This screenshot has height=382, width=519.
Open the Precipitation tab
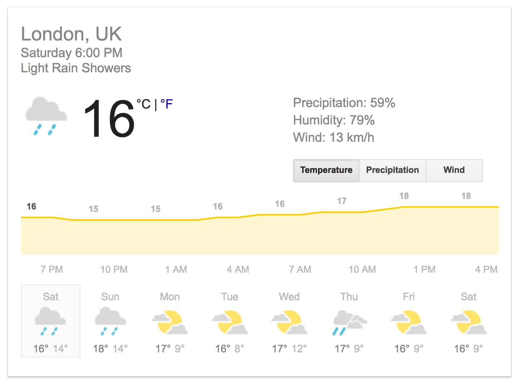click(x=393, y=170)
